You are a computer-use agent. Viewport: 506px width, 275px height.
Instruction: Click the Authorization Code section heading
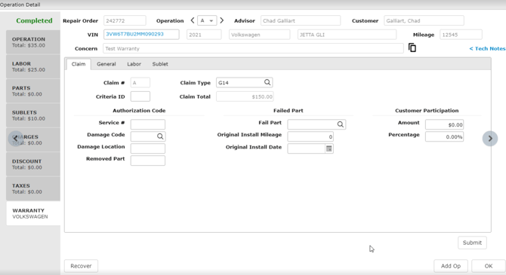pyautogui.click(x=139, y=111)
